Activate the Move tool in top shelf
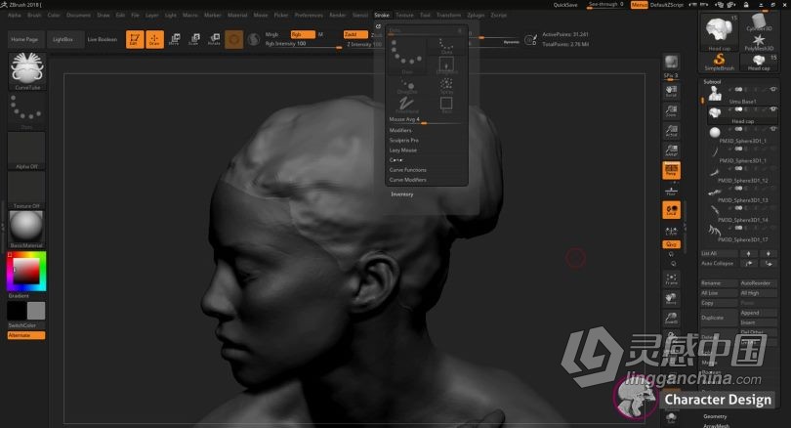The height and width of the screenshot is (428, 791). 175,39
